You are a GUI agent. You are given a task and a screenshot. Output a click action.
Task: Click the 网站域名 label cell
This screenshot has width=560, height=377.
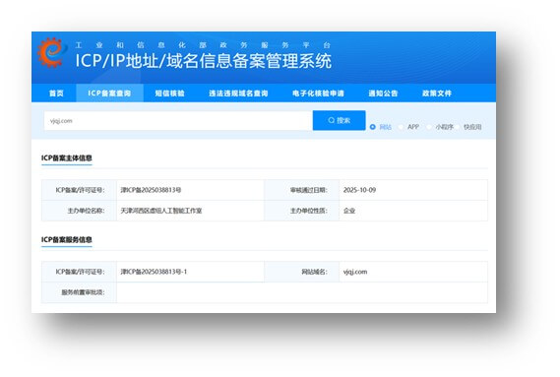coord(302,272)
